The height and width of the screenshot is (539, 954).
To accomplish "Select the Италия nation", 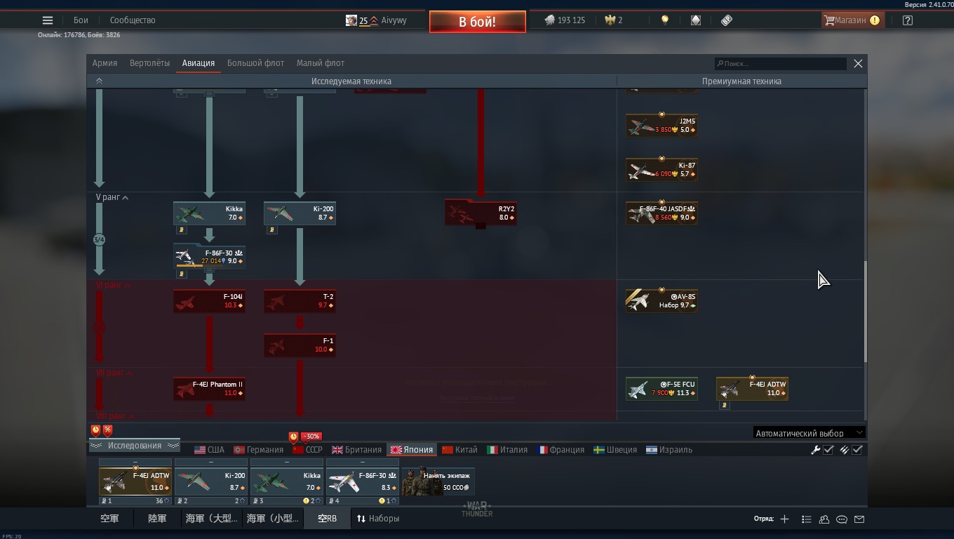I will [x=507, y=450].
